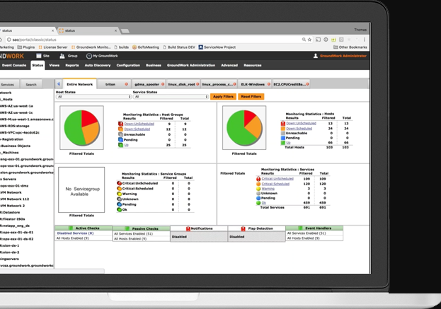Screen dimensions: 441x309
Task: Open the Reports menu
Action: pos(72,65)
